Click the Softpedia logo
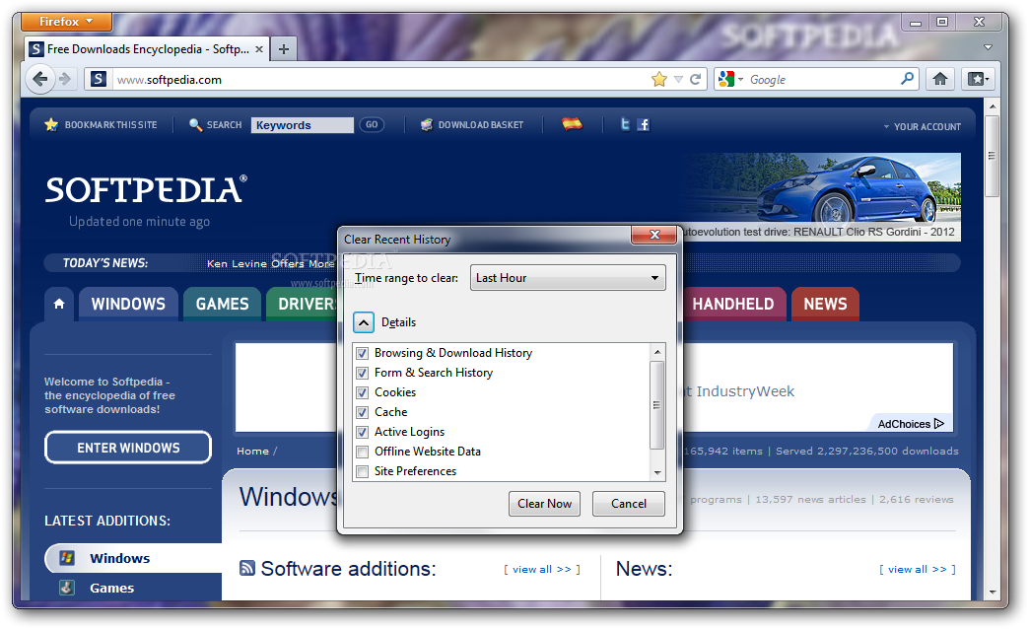Viewport: 1029px width, 629px height. coord(146,189)
